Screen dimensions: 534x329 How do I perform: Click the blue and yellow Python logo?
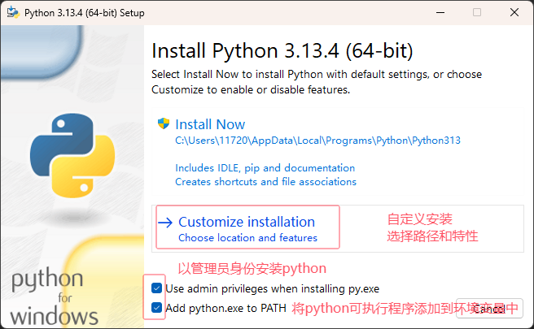point(72,156)
